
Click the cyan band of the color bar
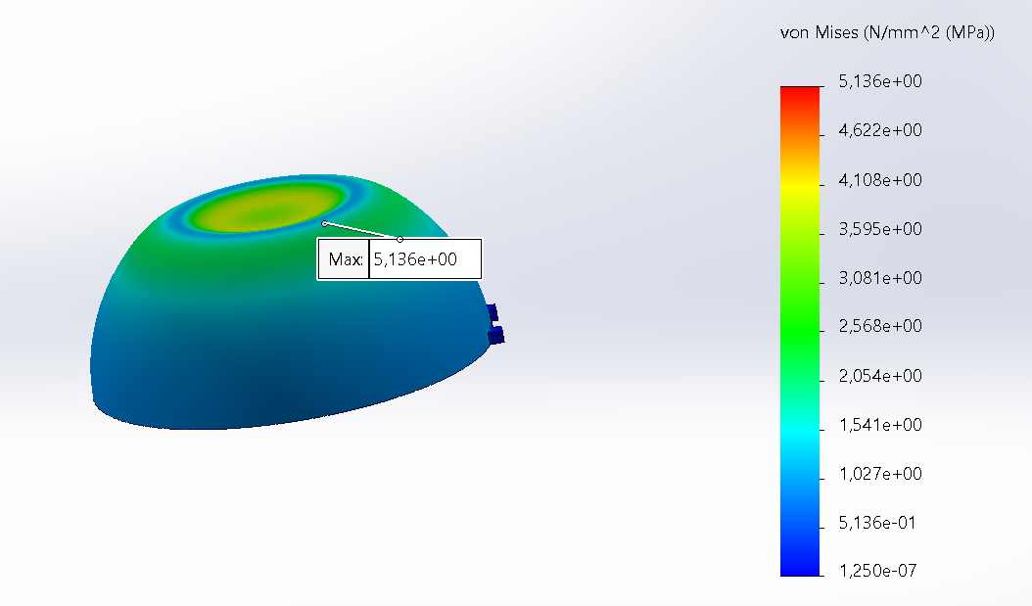click(x=800, y=428)
